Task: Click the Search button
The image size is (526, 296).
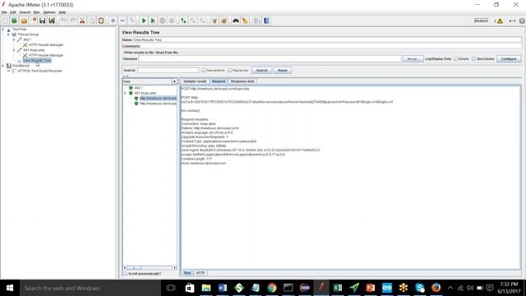Action: 261,70
